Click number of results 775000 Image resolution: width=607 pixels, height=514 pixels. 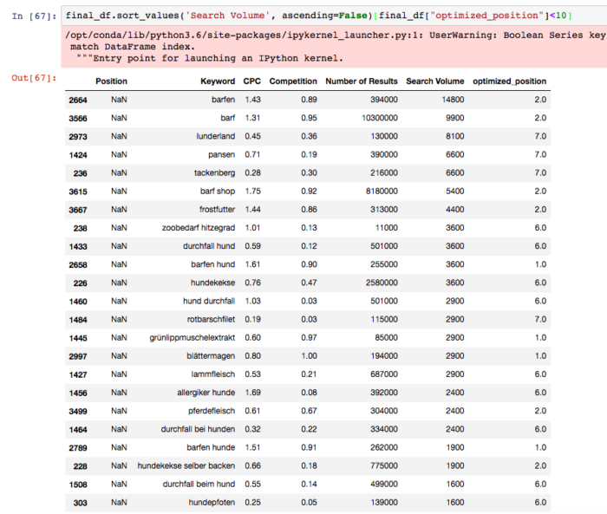pyautogui.click(x=384, y=466)
